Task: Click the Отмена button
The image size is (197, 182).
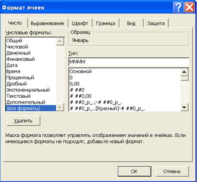Action: click(x=172, y=171)
